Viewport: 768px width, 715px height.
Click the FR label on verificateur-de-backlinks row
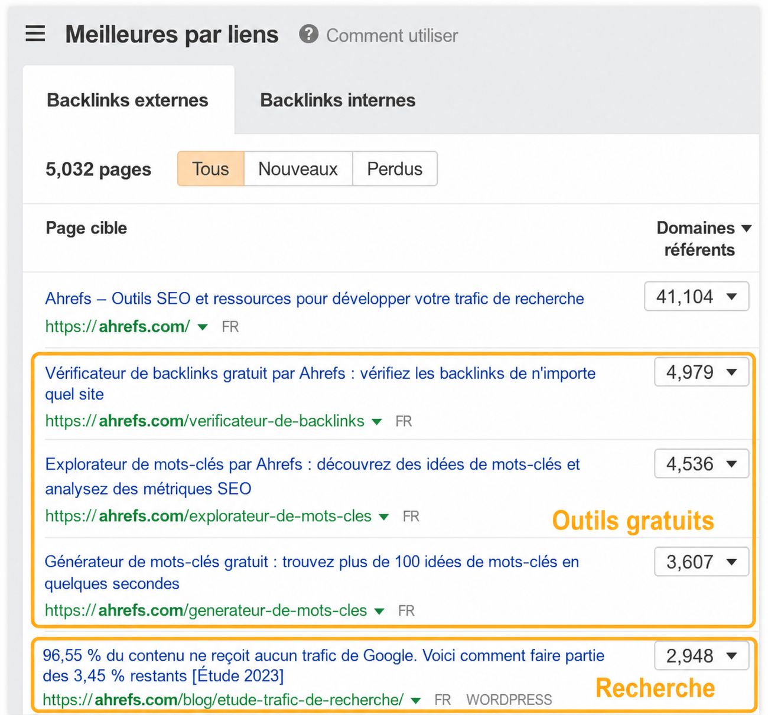point(404,421)
